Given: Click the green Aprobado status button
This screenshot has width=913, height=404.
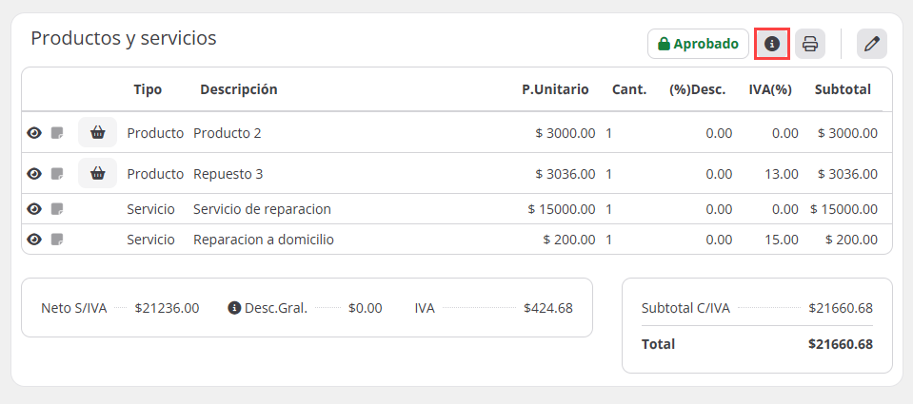Looking at the screenshot, I should tap(698, 44).
